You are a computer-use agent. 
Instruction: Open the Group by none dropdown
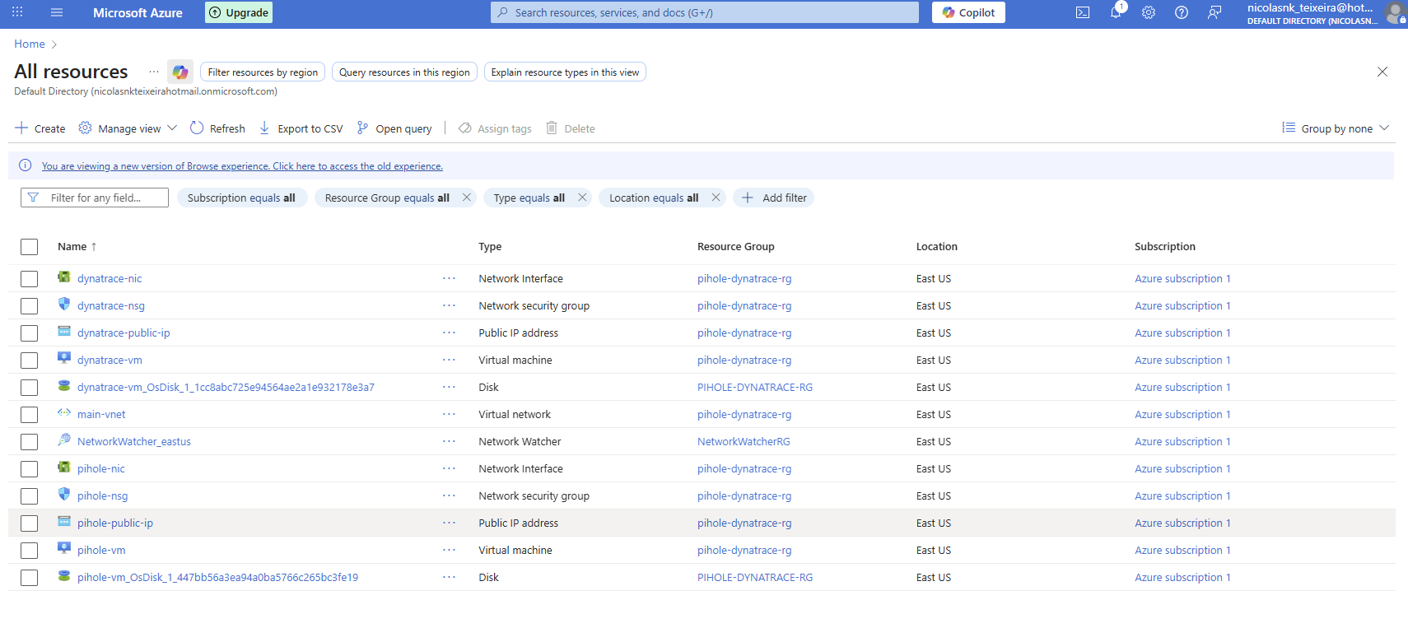(x=1336, y=128)
